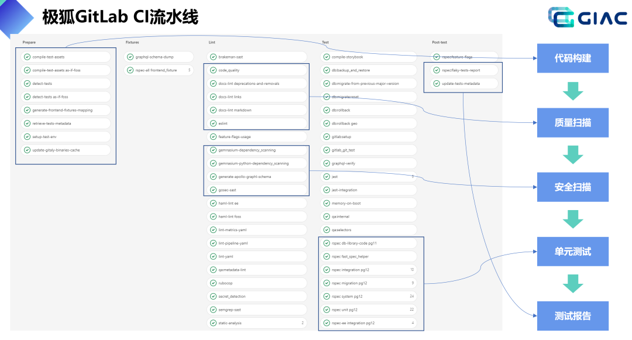The width and height of the screenshot is (632, 340).
Task: Open the update-gitaly-binaries-cache job
Action: [x=66, y=150]
